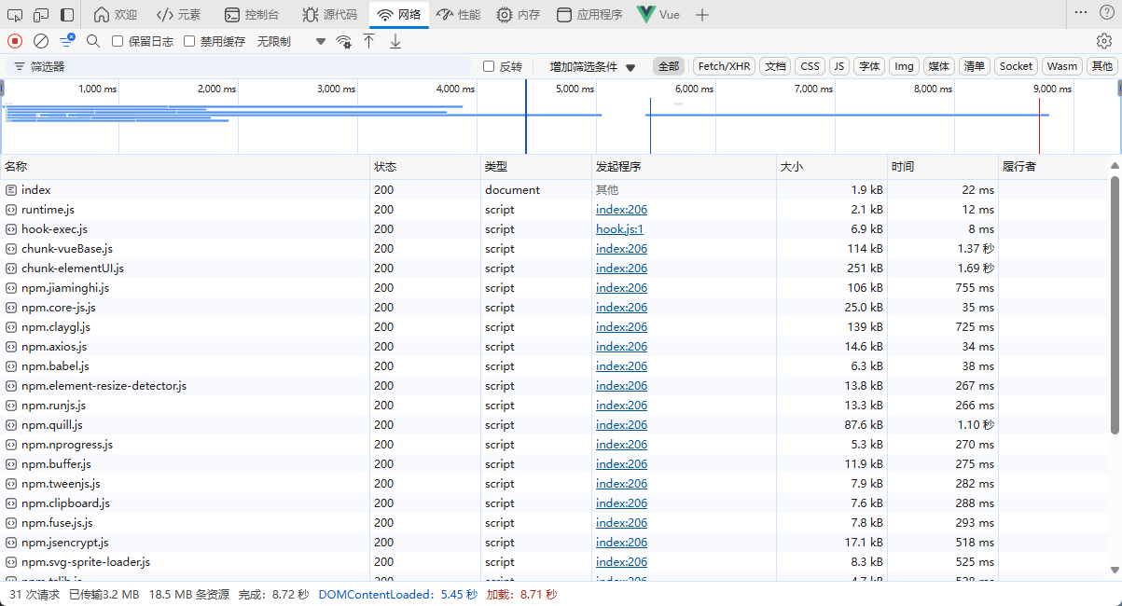Expand the 增加筛选条件 dropdown

[x=592, y=67]
